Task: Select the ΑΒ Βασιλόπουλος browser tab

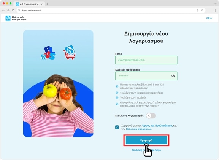Action: (x=29, y=4)
